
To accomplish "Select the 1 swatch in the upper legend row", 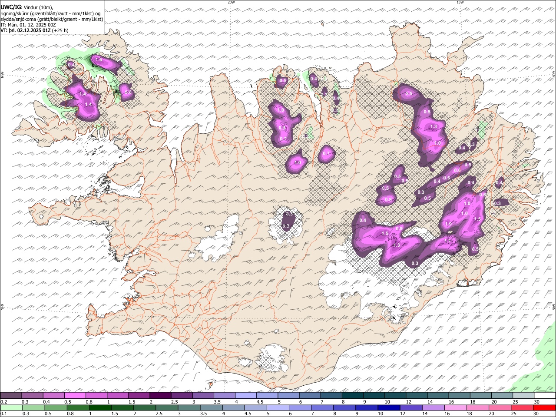I will [x=118, y=396].
